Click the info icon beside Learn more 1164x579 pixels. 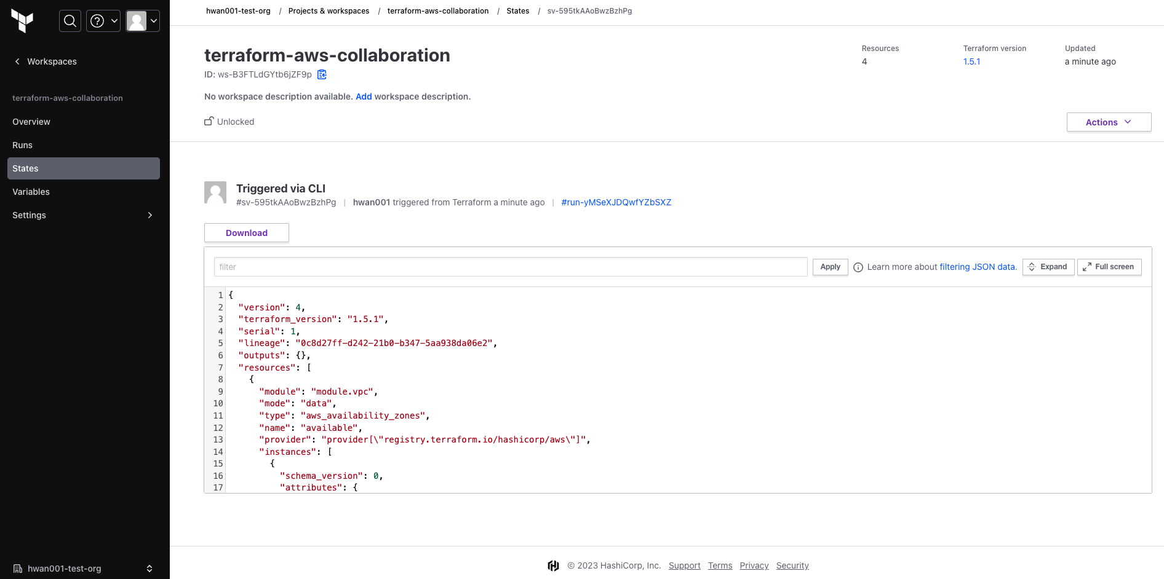click(858, 267)
